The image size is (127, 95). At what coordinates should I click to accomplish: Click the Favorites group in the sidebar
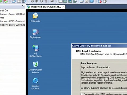click(2, 18)
